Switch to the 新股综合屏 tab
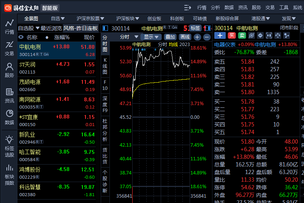This screenshot has height=203, width=304. coord(227,19)
